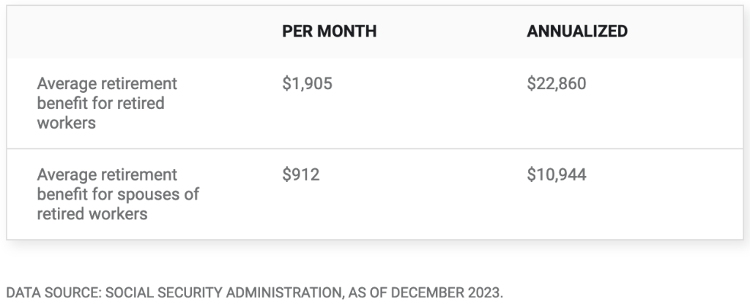This screenshot has height=307, width=750.
Task: Select the $22,860 annualized benefit value
Action: click(x=556, y=84)
